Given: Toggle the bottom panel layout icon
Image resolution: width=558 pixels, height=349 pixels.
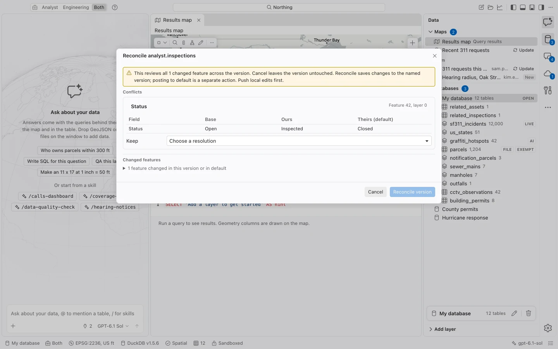Looking at the screenshot, I should coord(523,7).
